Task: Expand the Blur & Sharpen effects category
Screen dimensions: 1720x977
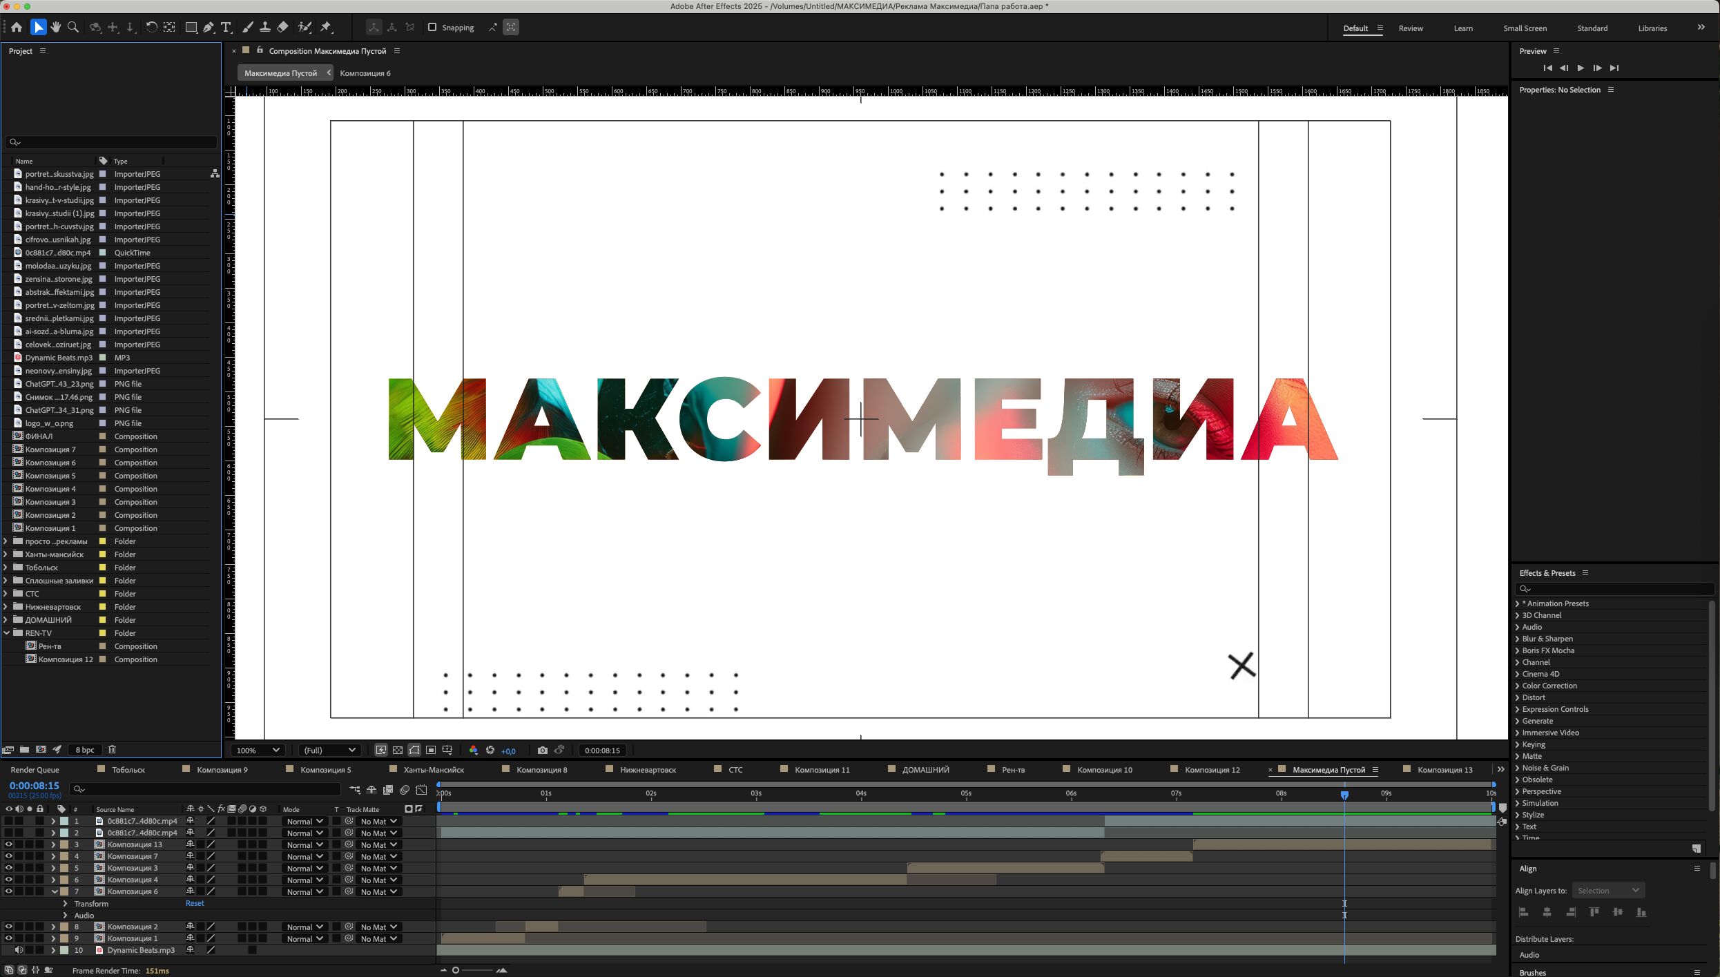Action: point(1517,639)
